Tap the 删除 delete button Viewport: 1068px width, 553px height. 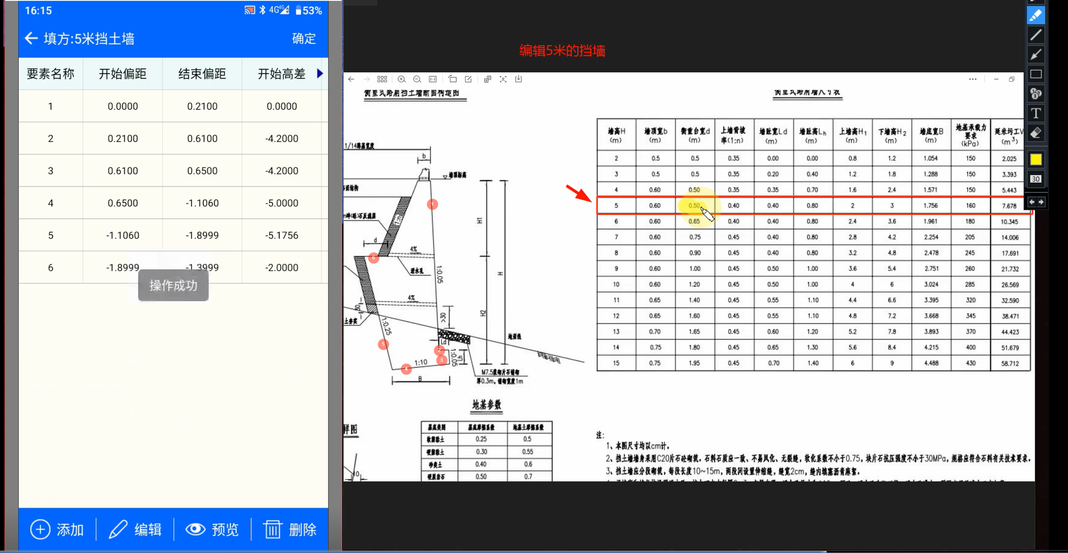point(290,529)
